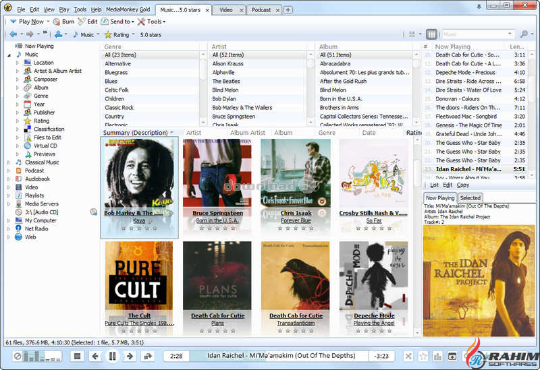Toggle the equalizer icon in player bar
Viewport: 540px width, 370px height.
(437, 356)
